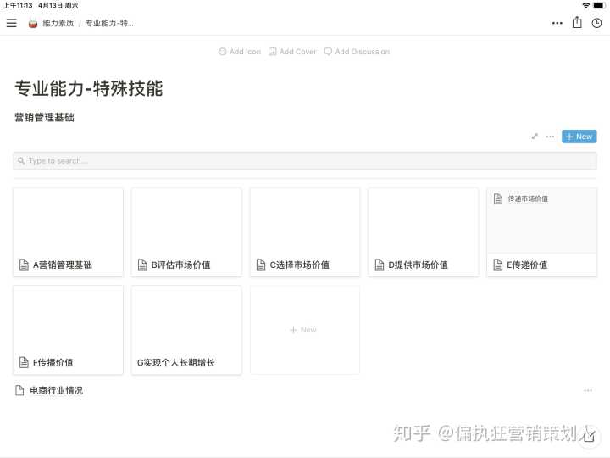Open the C选择市场价值 card
This screenshot has width=610, height=458.
tap(305, 232)
